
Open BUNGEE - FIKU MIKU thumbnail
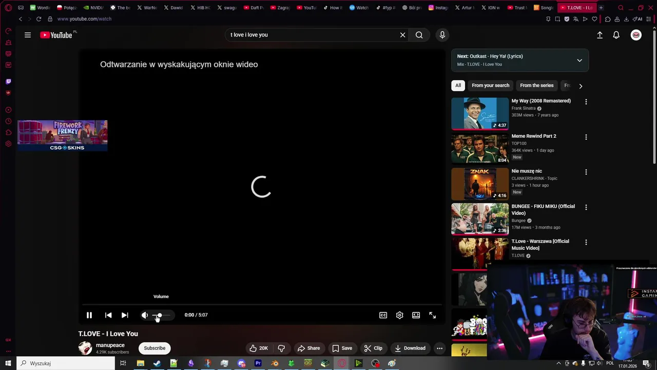tap(480, 218)
